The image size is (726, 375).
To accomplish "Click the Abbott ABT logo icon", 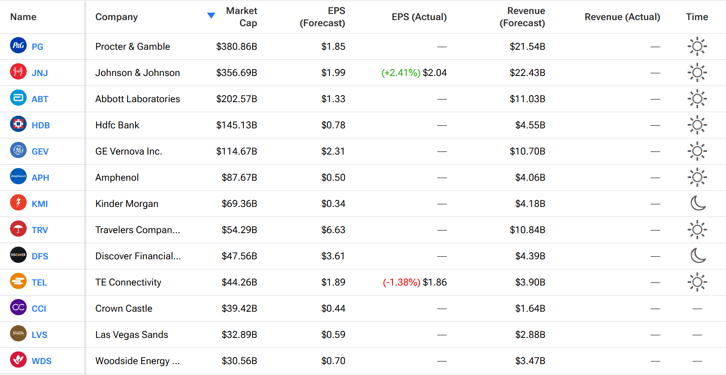I will point(18,98).
